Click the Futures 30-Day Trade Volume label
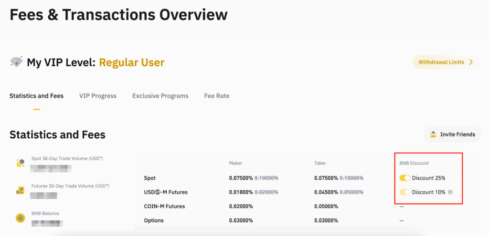The width and height of the screenshot is (489, 236). pyautogui.click(x=71, y=186)
